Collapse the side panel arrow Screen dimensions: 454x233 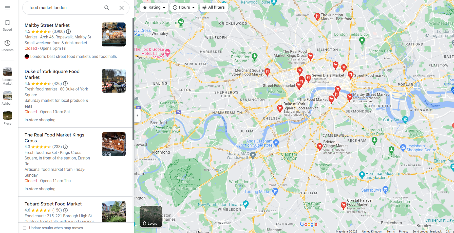point(137,115)
